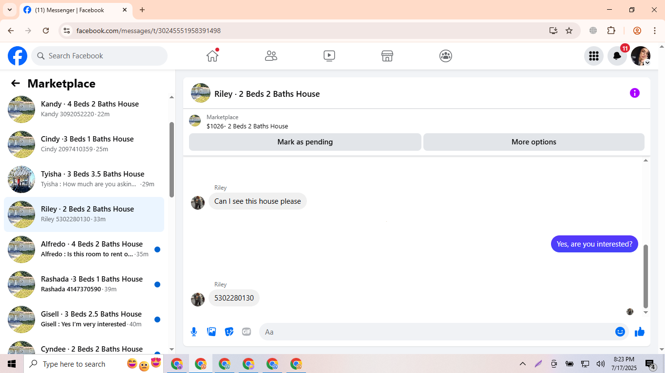Click the 'Yes, are you interested?' message bubble

click(594, 244)
